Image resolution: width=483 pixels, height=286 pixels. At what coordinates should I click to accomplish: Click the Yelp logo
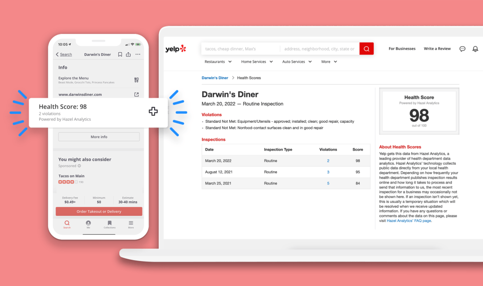tap(175, 48)
